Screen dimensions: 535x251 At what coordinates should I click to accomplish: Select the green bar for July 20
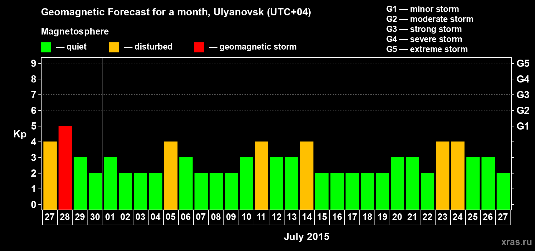(x=397, y=184)
